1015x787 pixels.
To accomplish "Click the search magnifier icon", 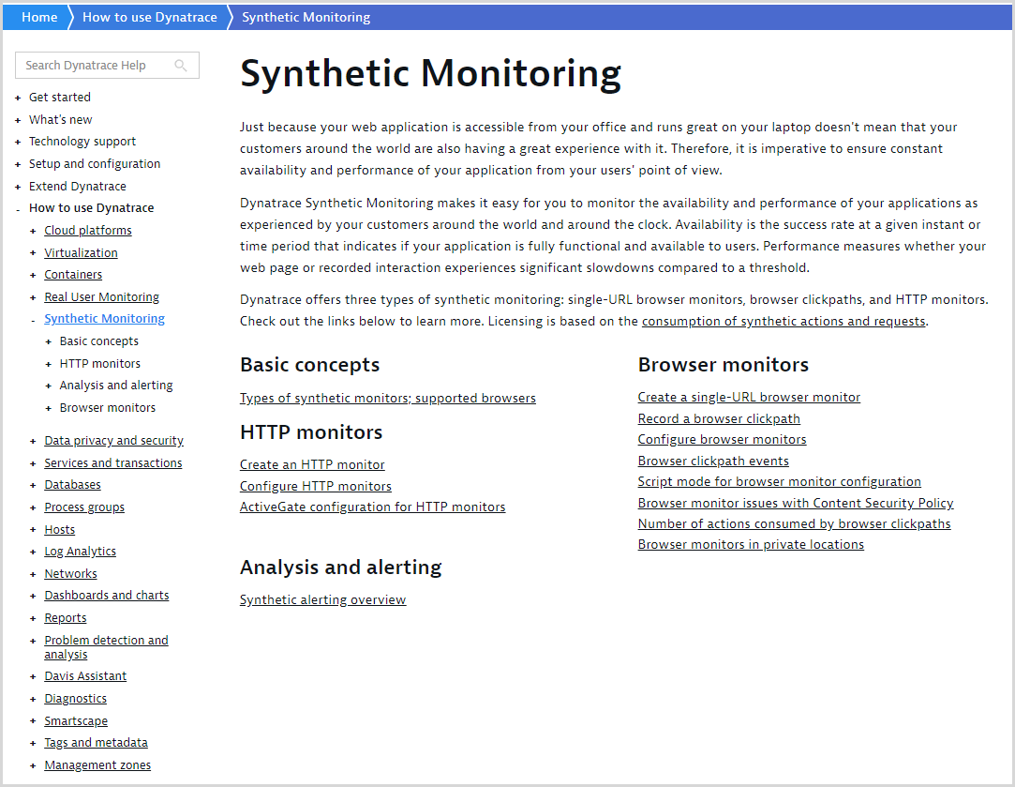I will [x=181, y=66].
